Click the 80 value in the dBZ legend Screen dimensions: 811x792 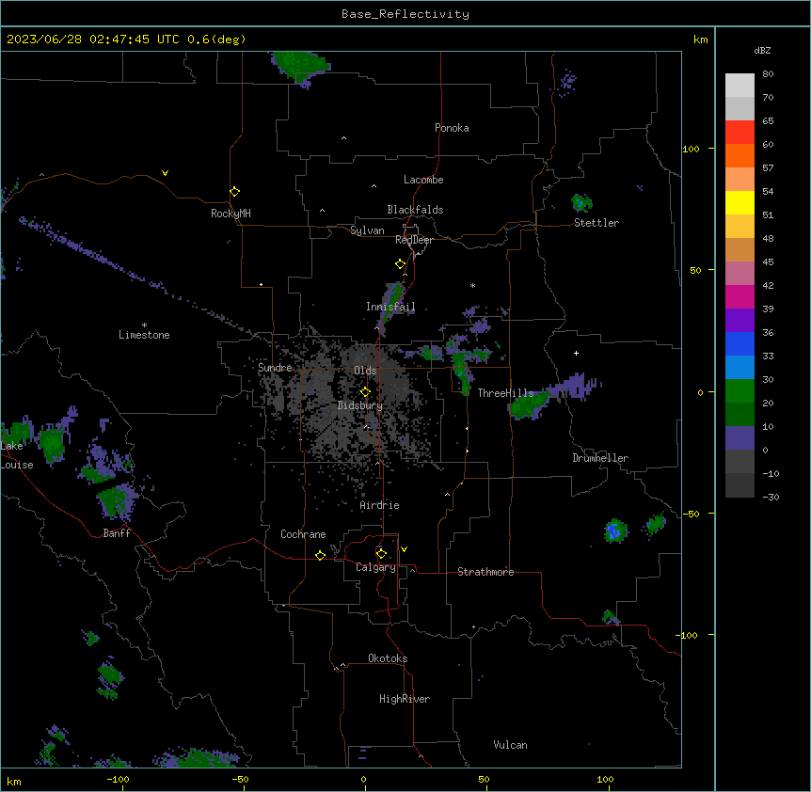click(768, 74)
